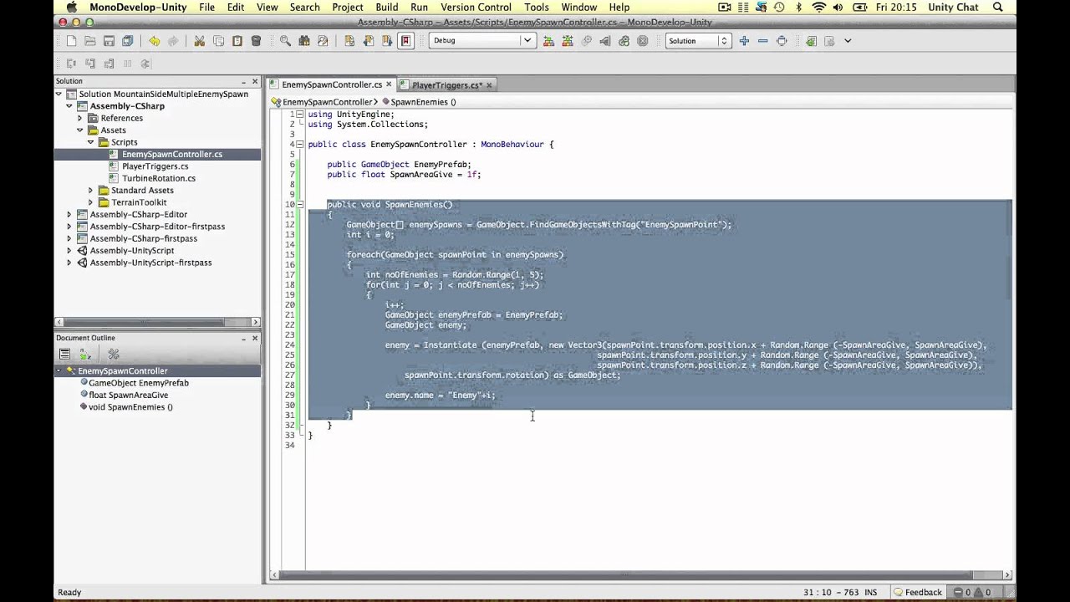1070x602 pixels.
Task: Expand the Standard Assets folder
Action: pos(91,191)
